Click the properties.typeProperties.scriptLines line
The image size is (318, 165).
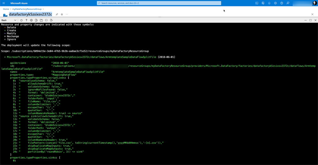[x=40, y=78]
